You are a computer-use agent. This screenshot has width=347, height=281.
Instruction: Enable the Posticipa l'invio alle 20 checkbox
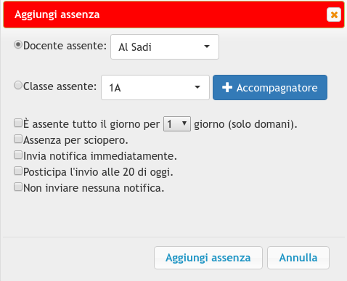tap(18, 171)
